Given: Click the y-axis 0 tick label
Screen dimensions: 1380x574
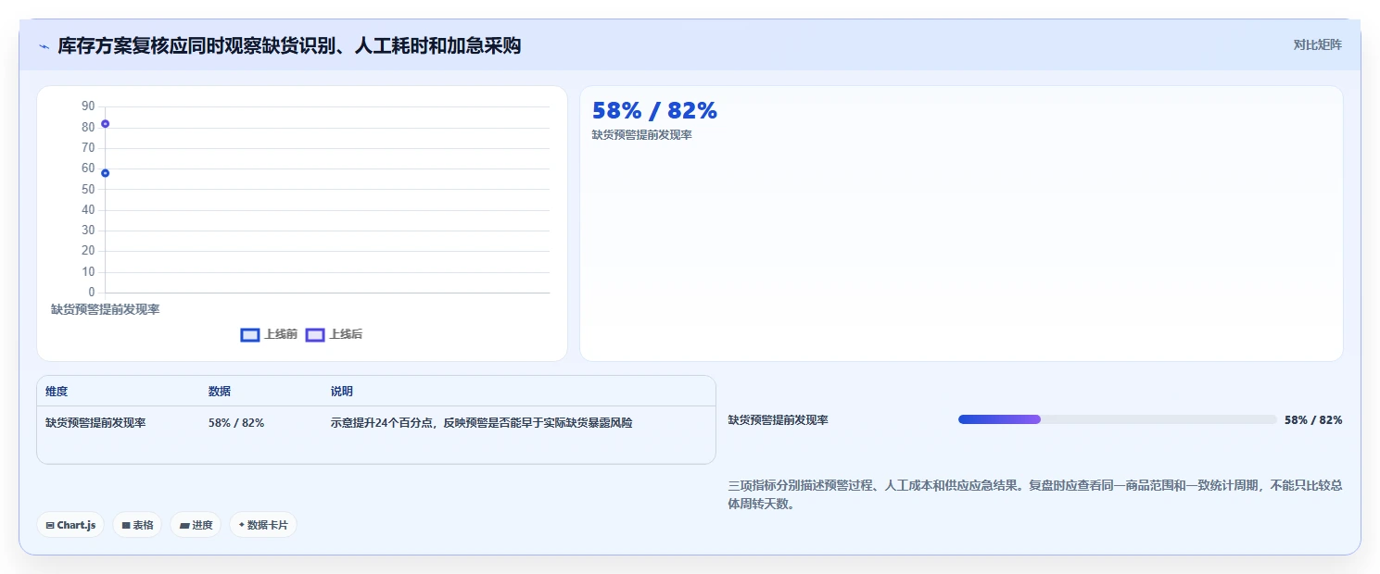Looking at the screenshot, I should [92, 293].
